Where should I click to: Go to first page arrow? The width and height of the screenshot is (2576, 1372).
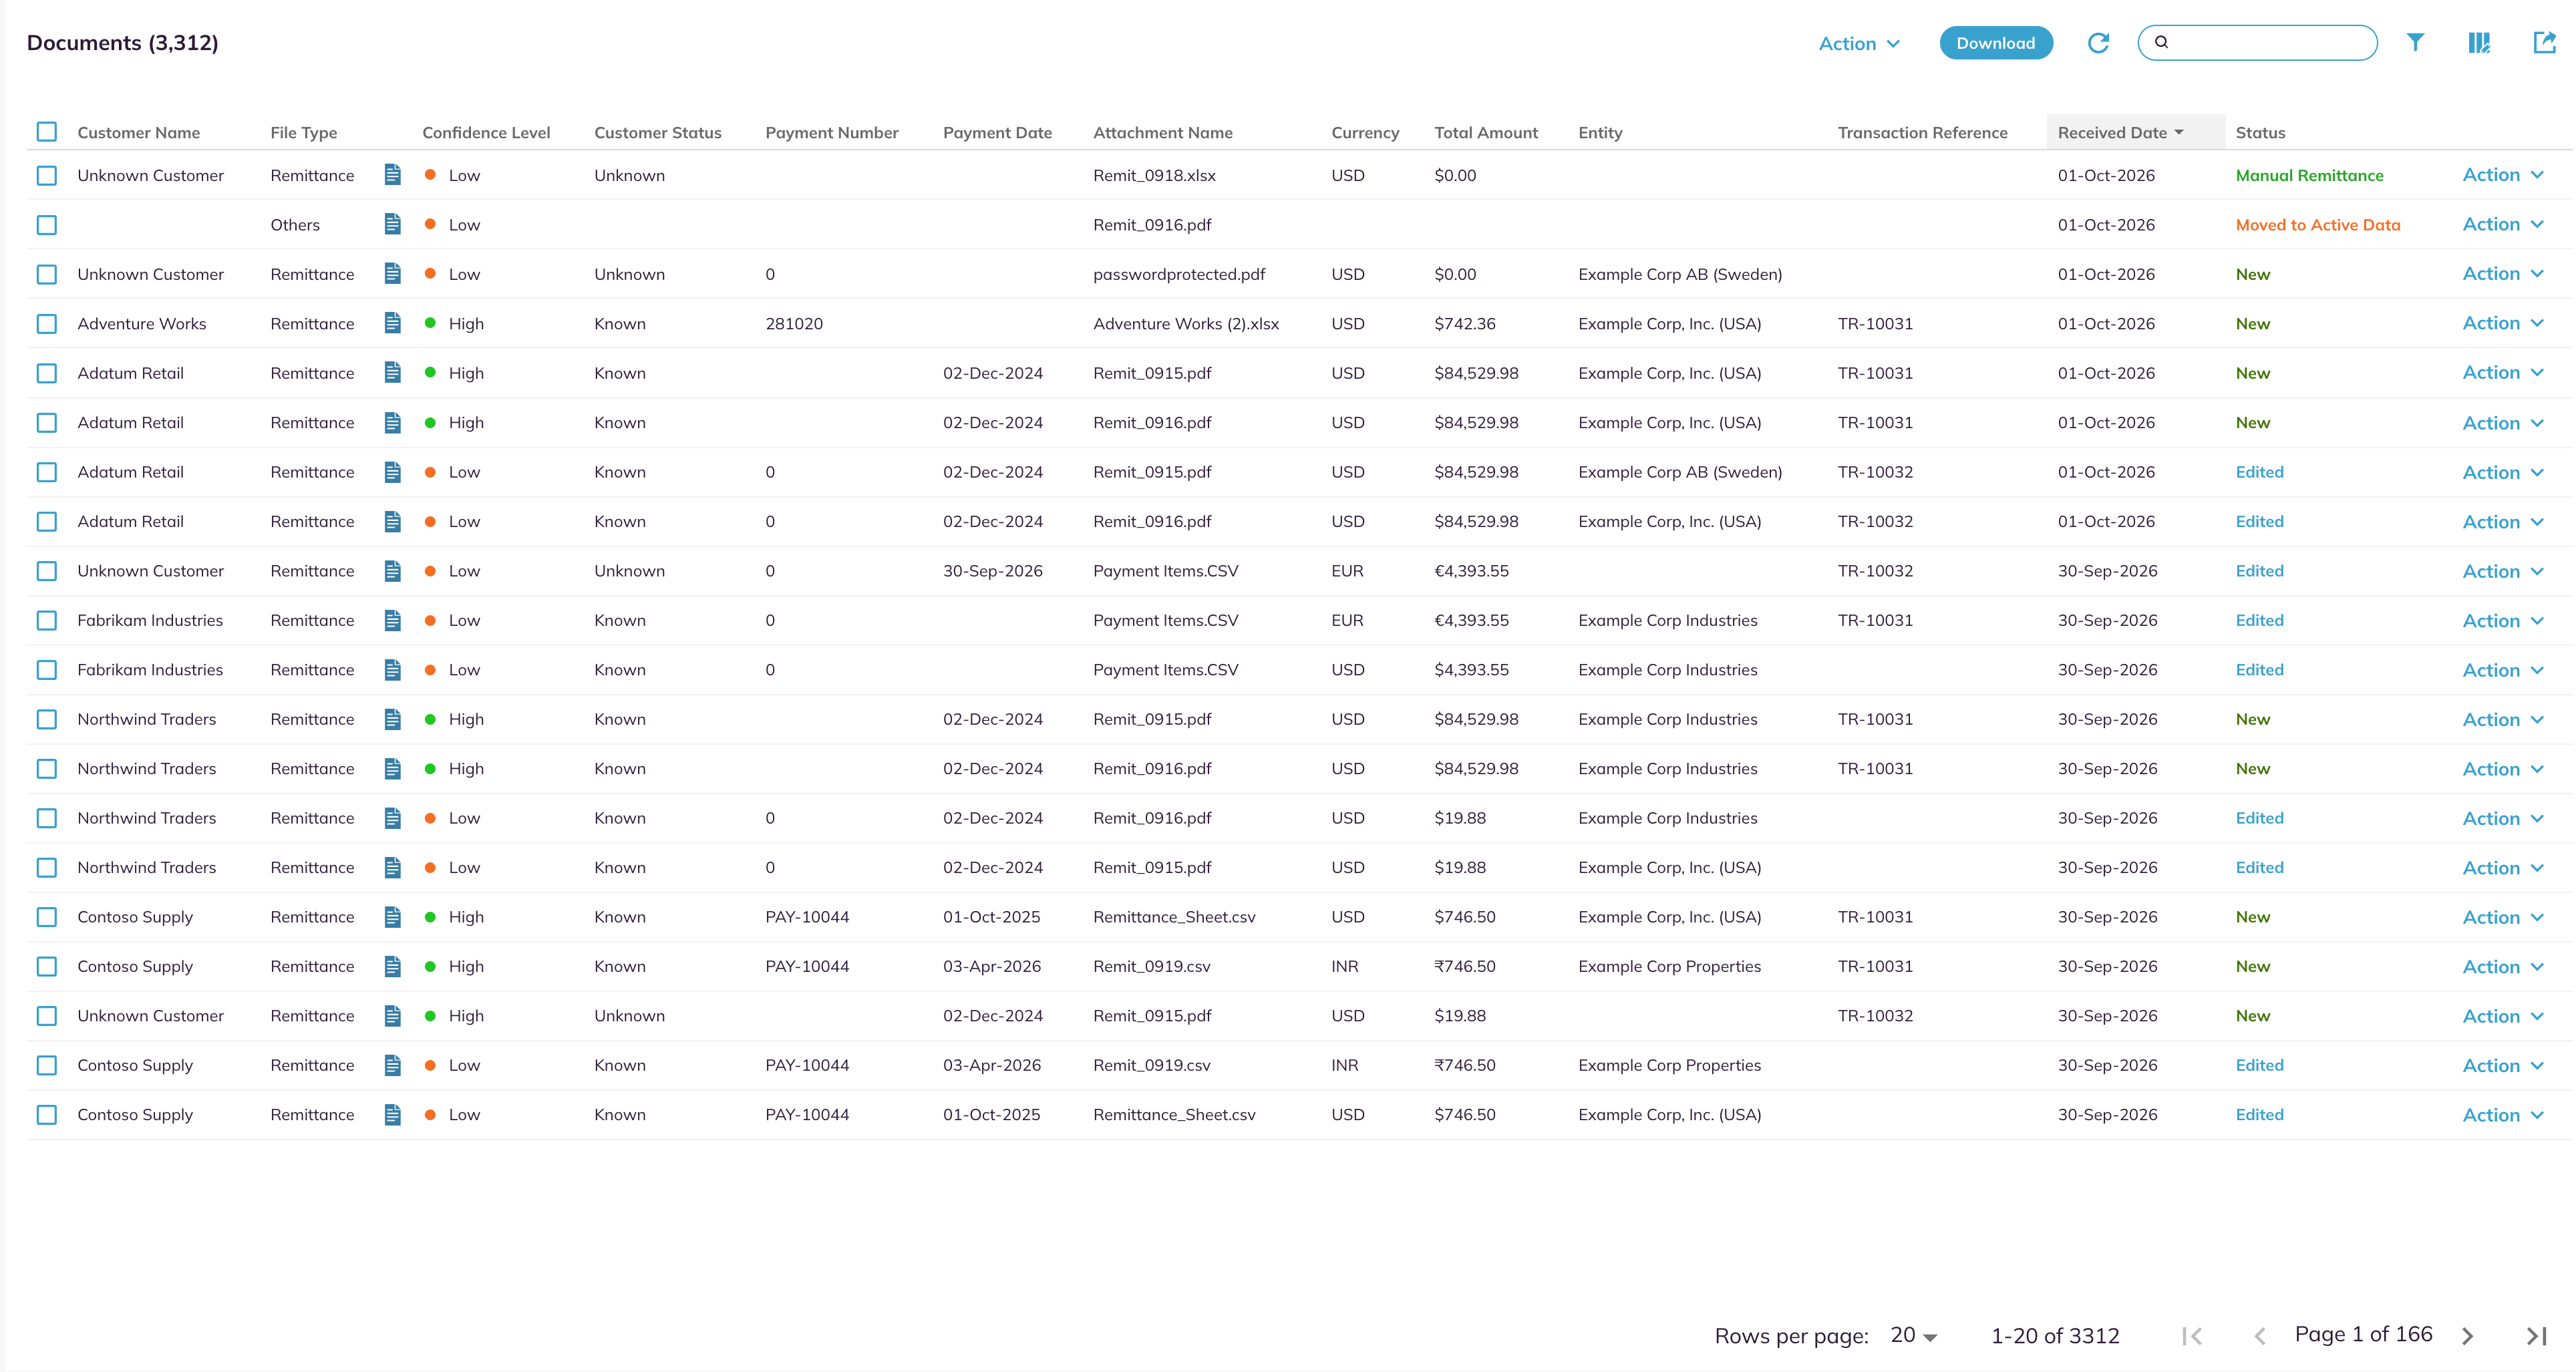2193,1336
